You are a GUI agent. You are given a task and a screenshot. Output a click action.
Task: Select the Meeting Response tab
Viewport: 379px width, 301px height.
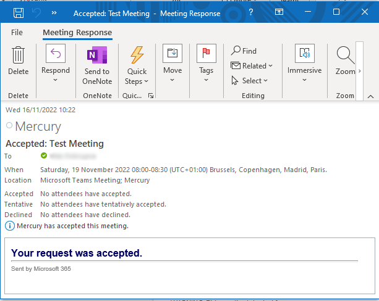pos(77,33)
